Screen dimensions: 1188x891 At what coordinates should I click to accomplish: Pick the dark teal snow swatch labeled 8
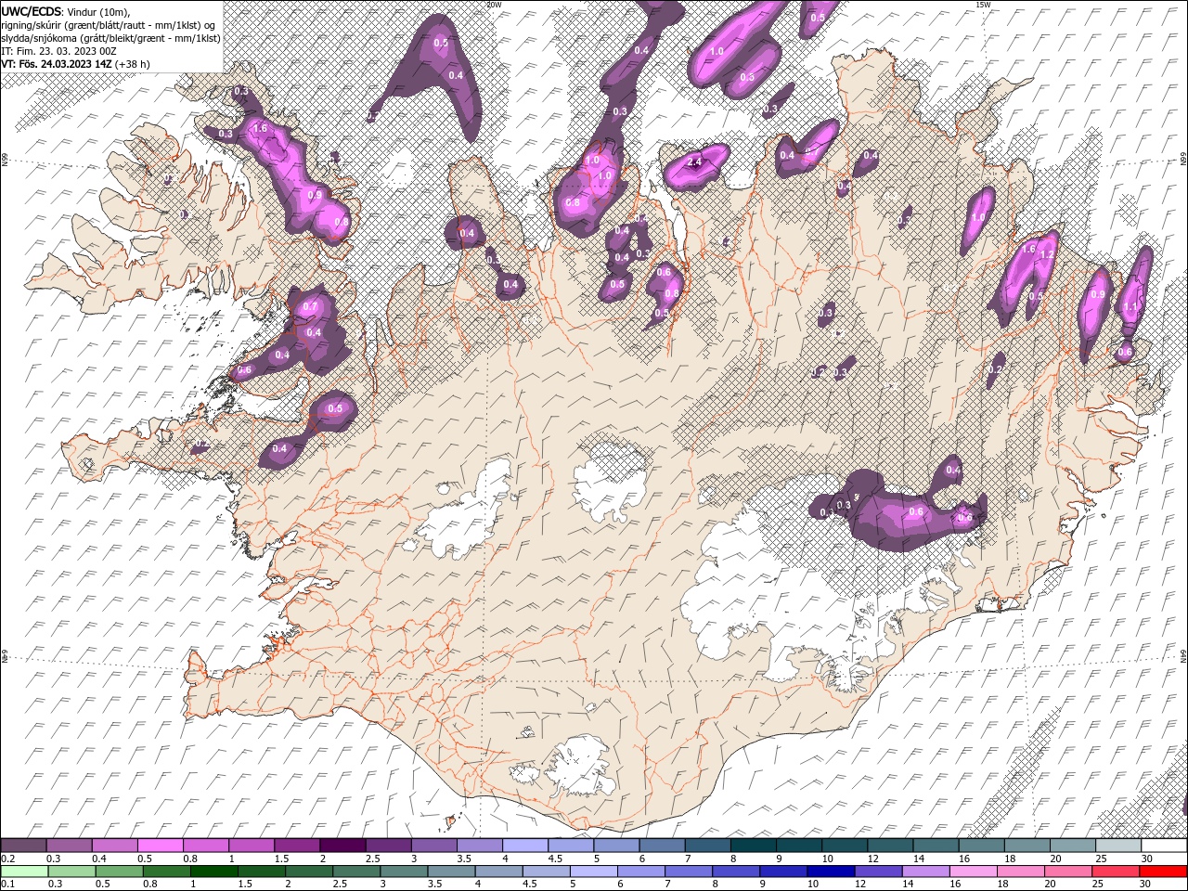click(753, 846)
